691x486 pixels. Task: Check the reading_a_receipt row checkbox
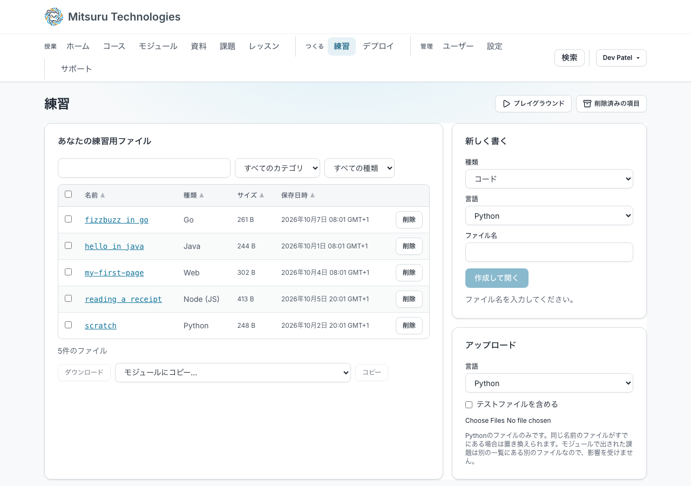[x=68, y=299]
